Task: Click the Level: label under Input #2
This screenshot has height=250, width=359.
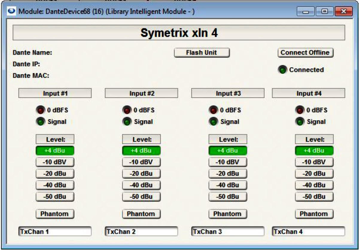Action: [142, 139]
